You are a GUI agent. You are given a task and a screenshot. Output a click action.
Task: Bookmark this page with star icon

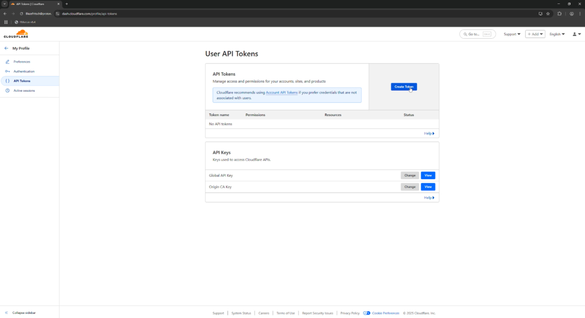(548, 14)
